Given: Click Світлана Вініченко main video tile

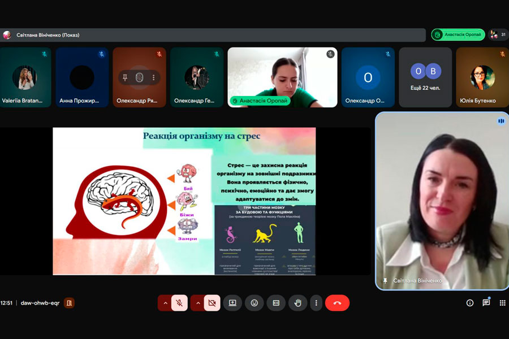Looking at the screenshot, I should (442, 201).
